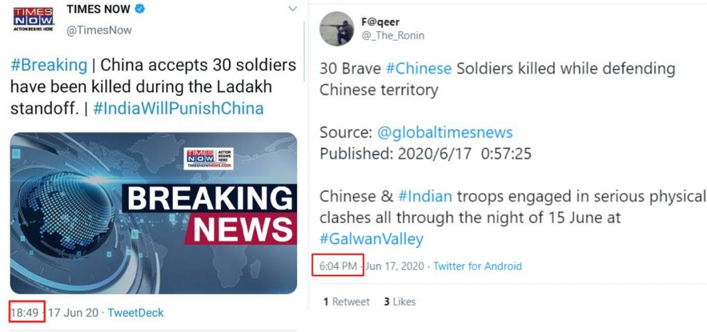Open the #GalwanValley hashtag
This screenshot has width=707, height=332.
click(371, 239)
